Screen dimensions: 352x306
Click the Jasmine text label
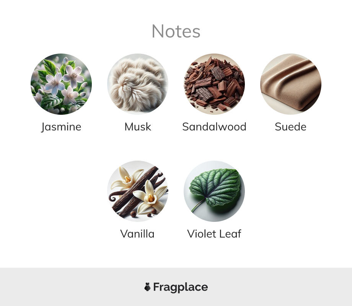pos(61,127)
